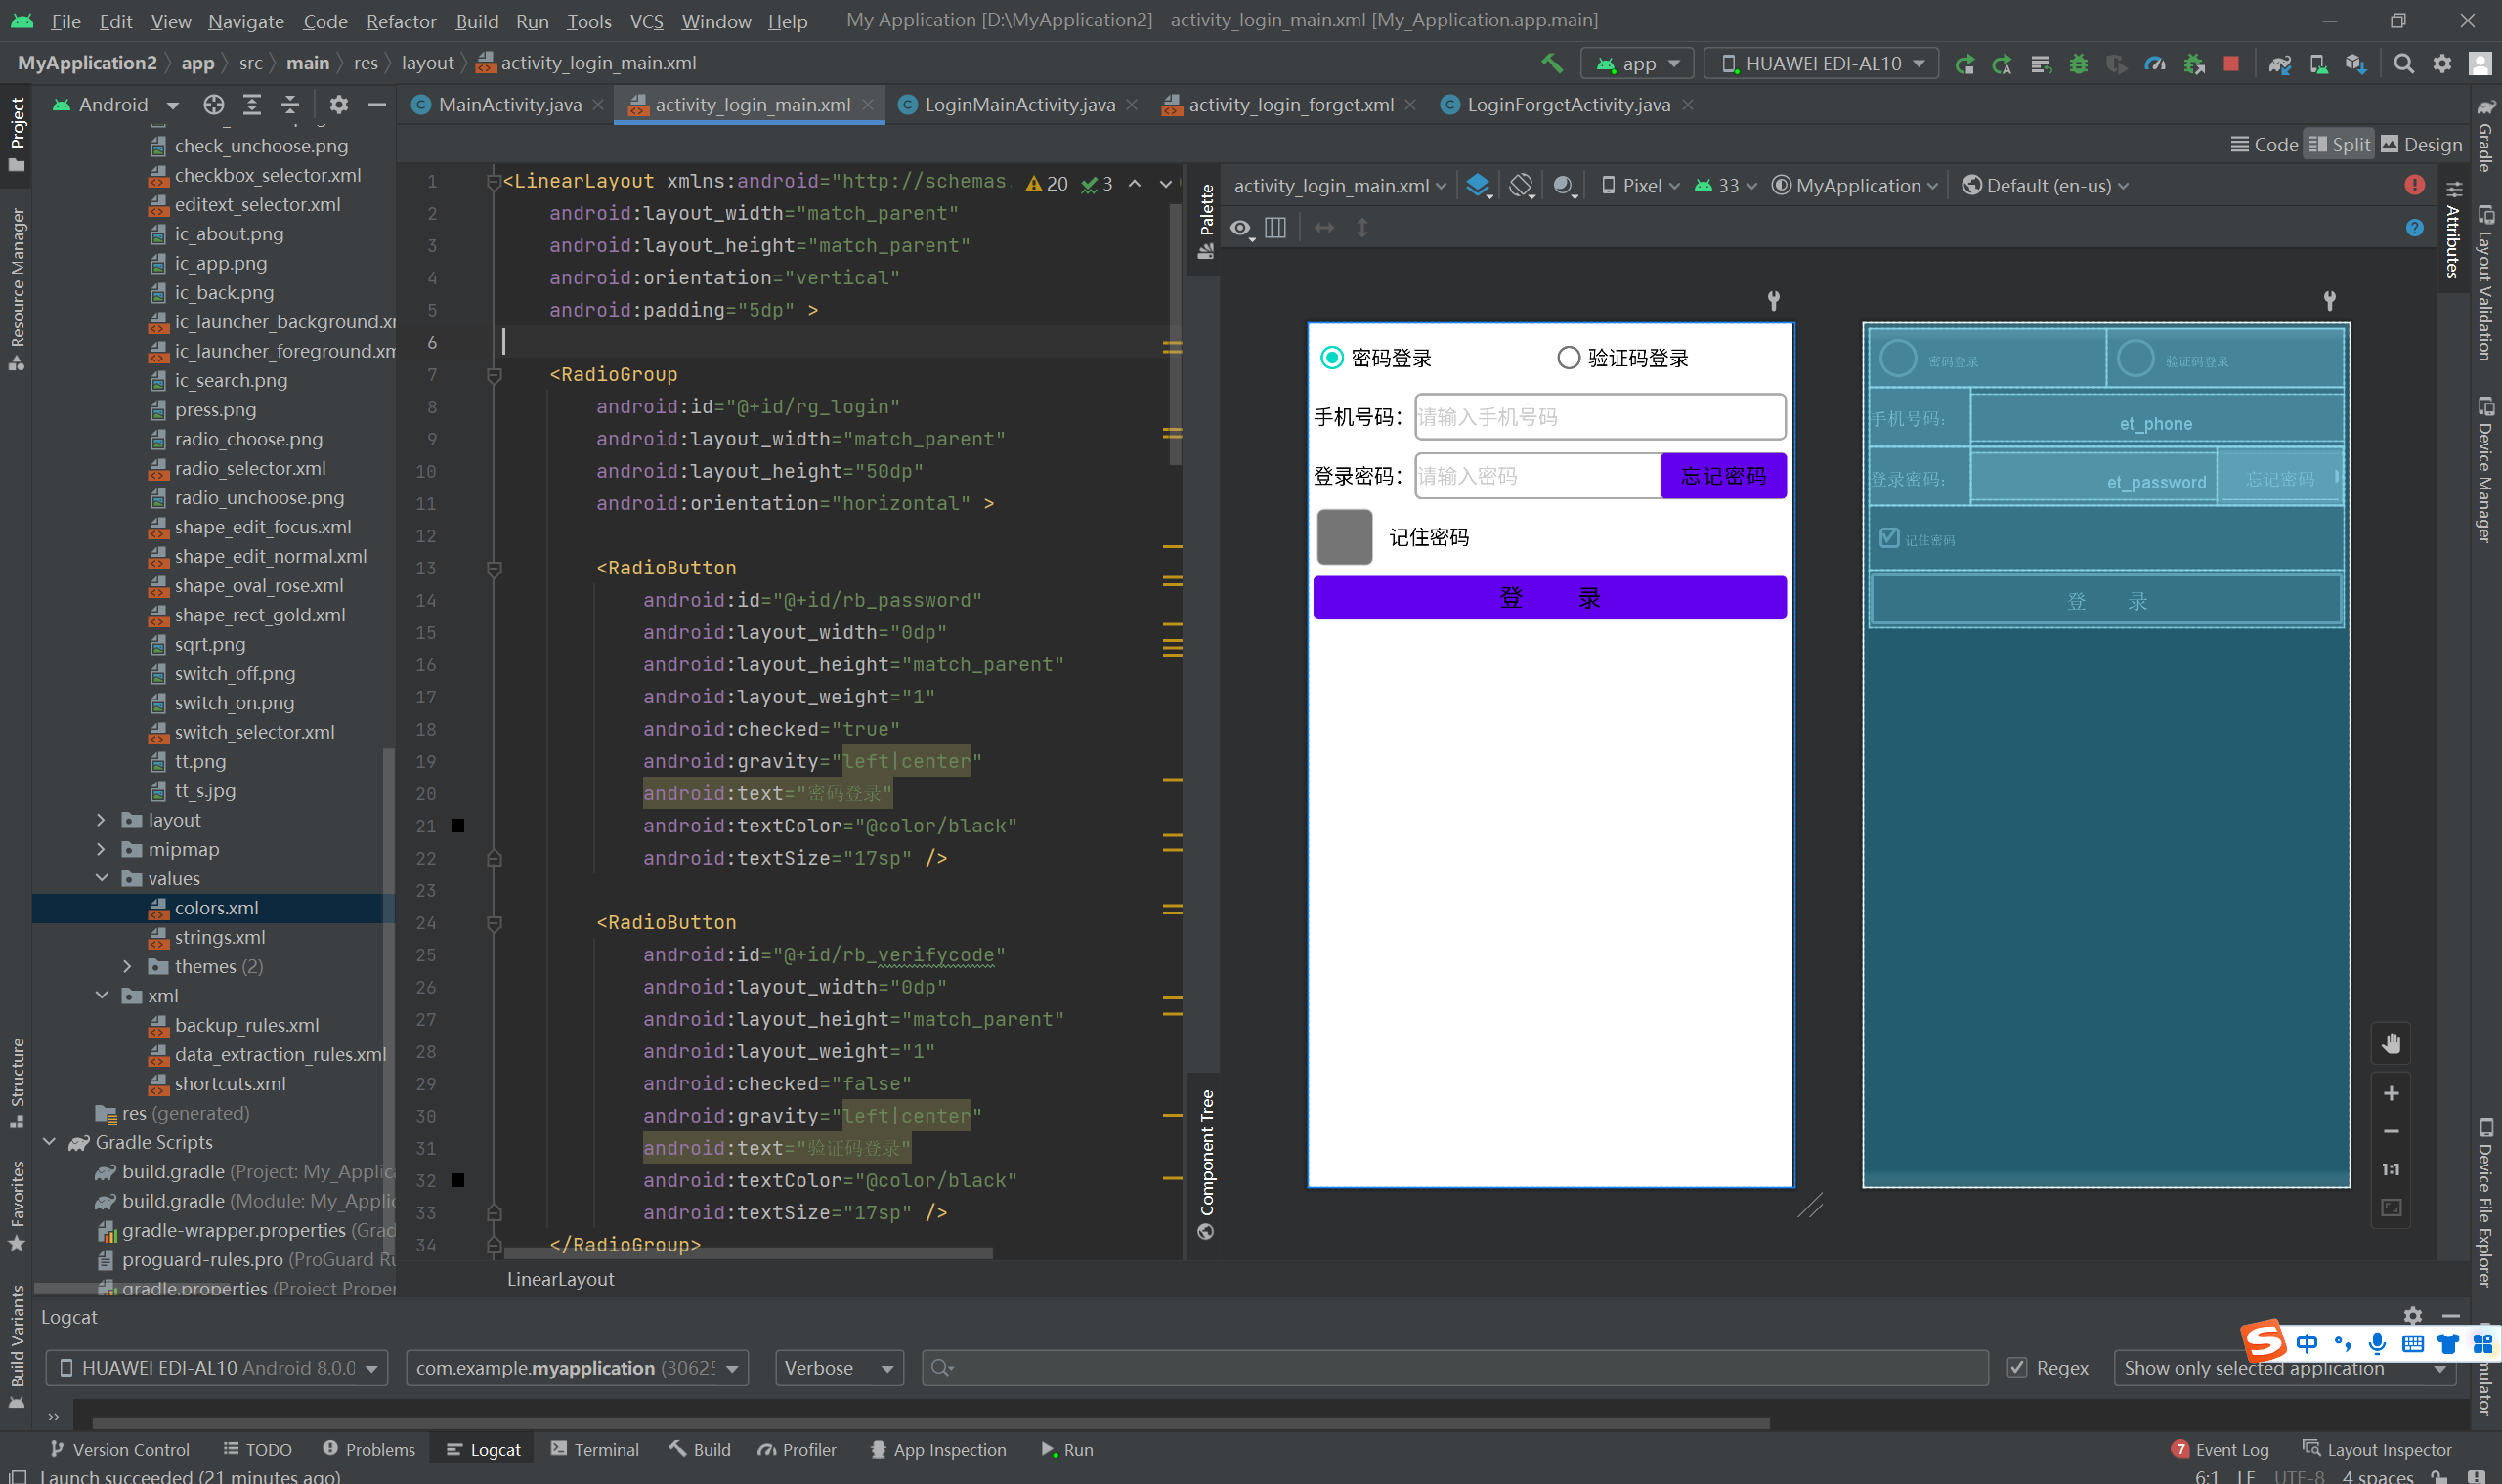Switch to LoginMainActivity.java tab

click(x=1018, y=105)
